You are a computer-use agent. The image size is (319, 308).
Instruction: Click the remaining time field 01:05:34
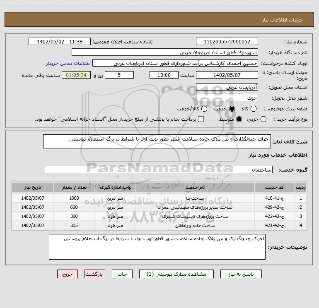click(76, 75)
